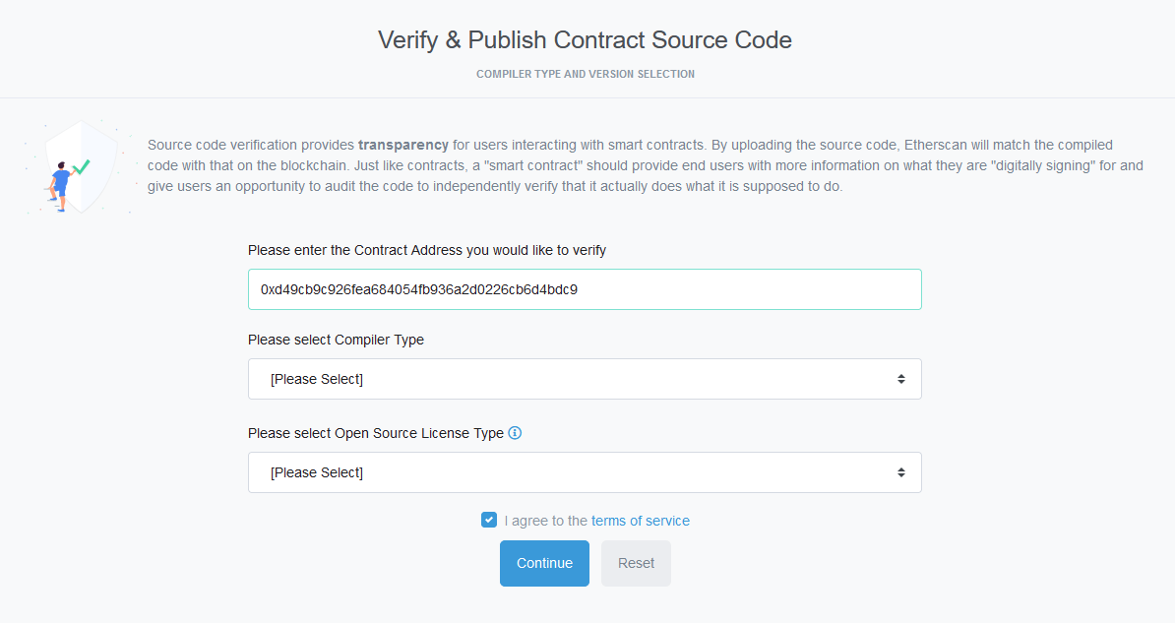This screenshot has width=1175, height=623.
Task: Open the Compiler Type dropdown
Action: click(x=585, y=379)
